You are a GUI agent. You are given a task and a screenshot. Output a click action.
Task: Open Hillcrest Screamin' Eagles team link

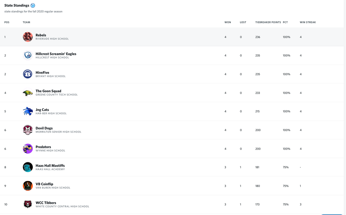point(56,54)
